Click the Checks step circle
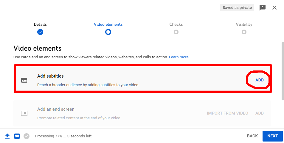The height and width of the screenshot is (143, 284). click(x=176, y=32)
